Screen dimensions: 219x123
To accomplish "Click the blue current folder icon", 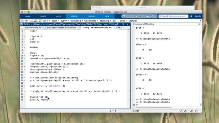I will 45,20.
